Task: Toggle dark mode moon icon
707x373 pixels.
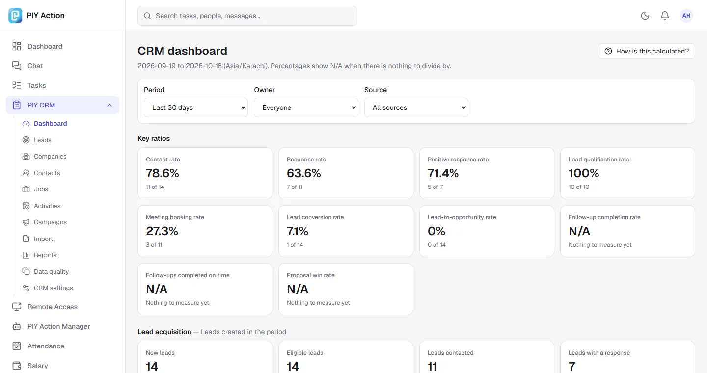Action: [645, 16]
